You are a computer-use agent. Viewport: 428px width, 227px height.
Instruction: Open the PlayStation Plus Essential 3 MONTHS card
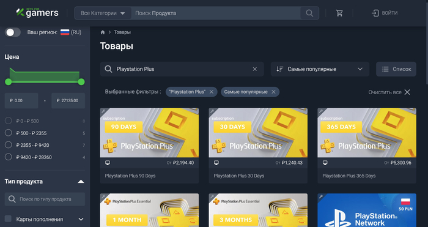pos(258,210)
